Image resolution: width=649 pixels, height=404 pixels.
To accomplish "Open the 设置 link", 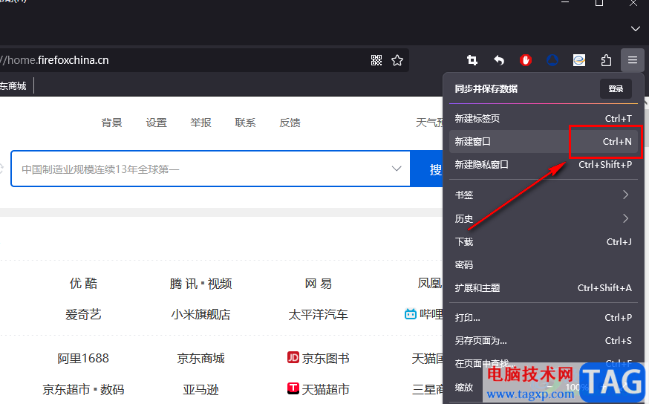I will [157, 123].
